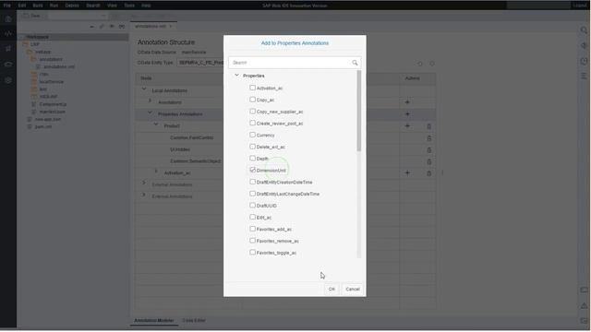
Task: Open the Home perspective in left sidebar
Action: click(8, 18)
